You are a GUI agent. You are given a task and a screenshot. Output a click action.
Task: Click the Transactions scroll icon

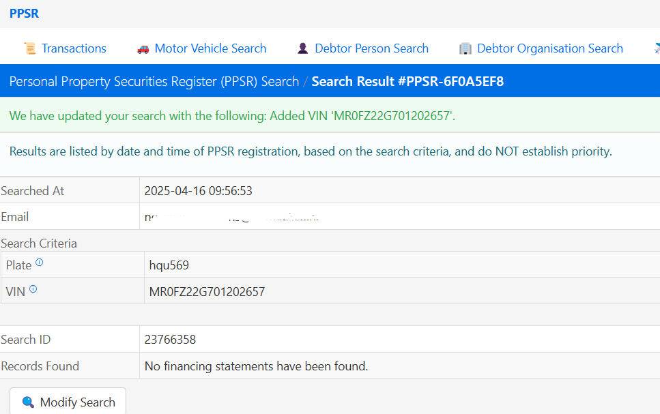click(x=30, y=49)
